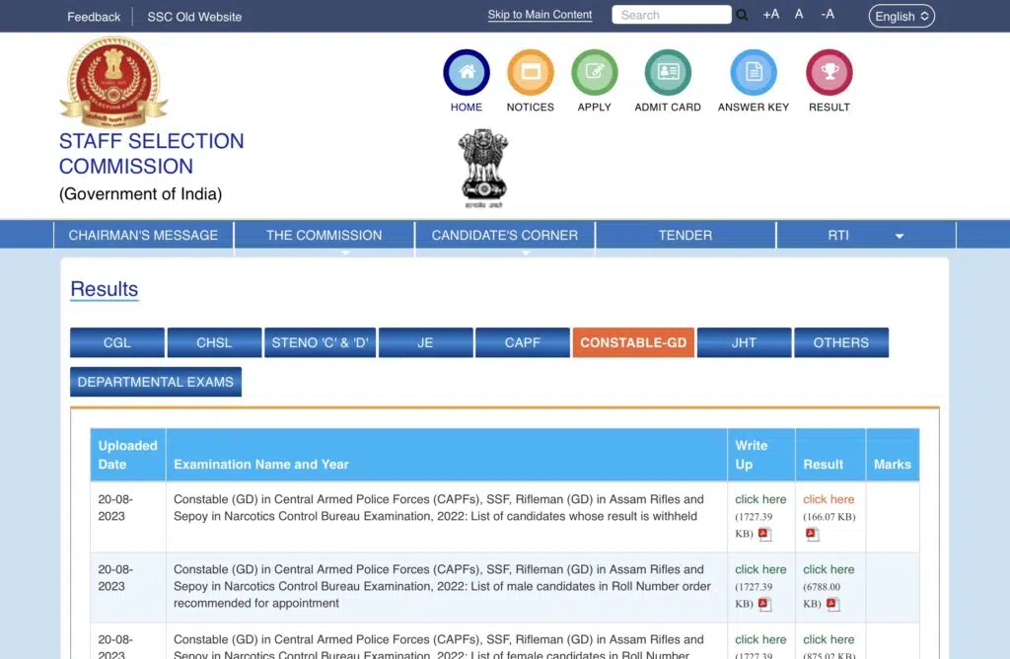Click the national emblem image
Viewport: 1010px width, 659px height.
[x=483, y=168]
